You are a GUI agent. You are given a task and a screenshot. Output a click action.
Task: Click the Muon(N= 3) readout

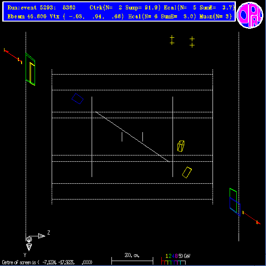215,17
